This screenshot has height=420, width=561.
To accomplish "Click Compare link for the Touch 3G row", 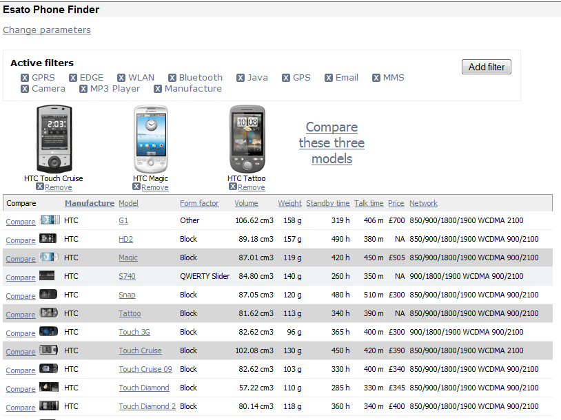I will click(x=21, y=333).
